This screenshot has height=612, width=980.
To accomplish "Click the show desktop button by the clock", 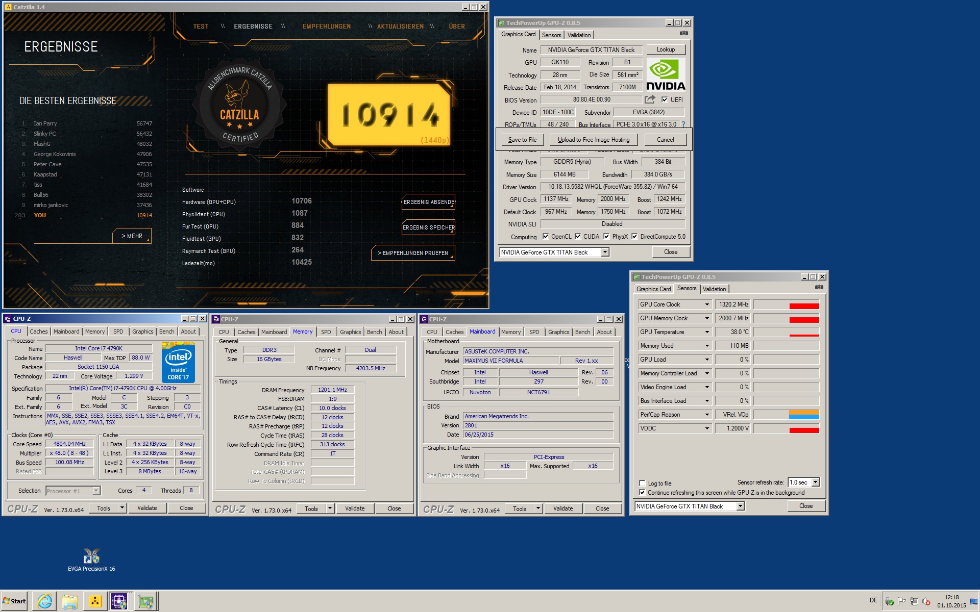I will pyautogui.click(x=974, y=601).
